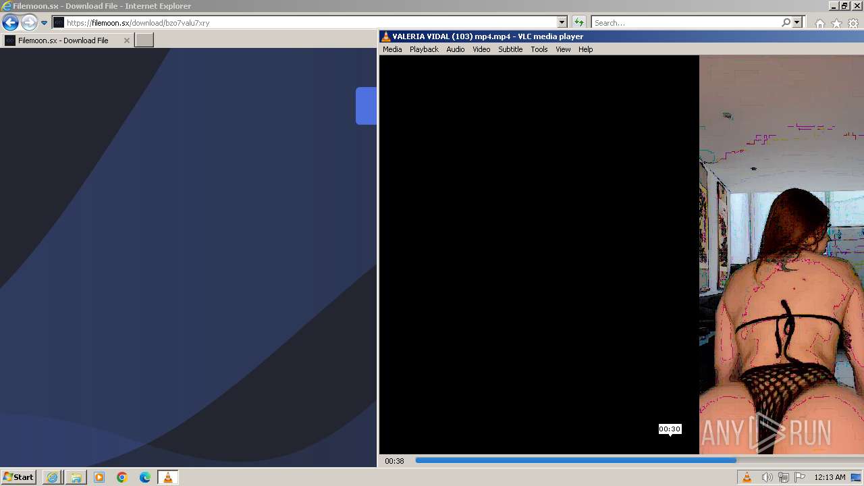Go back in Internet Explorer
The width and height of the screenshot is (864, 486).
click(10, 22)
